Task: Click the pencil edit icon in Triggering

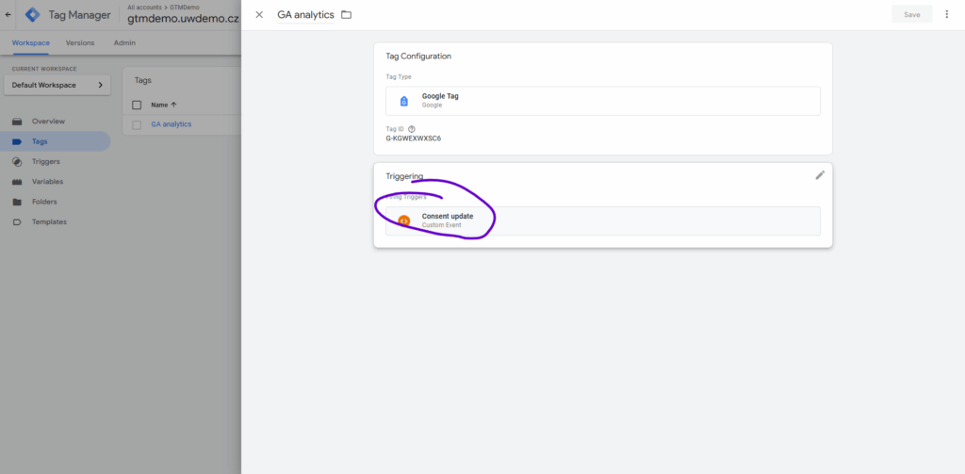Action: click(x=820, y=175)
